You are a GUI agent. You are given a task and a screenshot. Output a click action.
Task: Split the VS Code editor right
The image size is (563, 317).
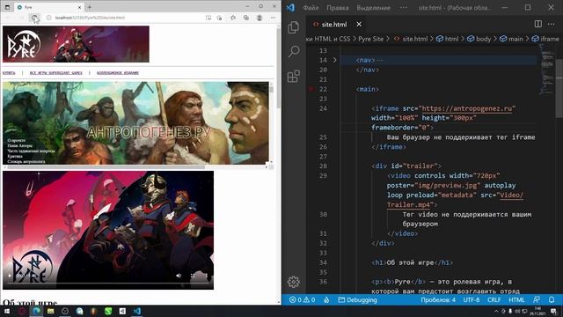point(537,24)
